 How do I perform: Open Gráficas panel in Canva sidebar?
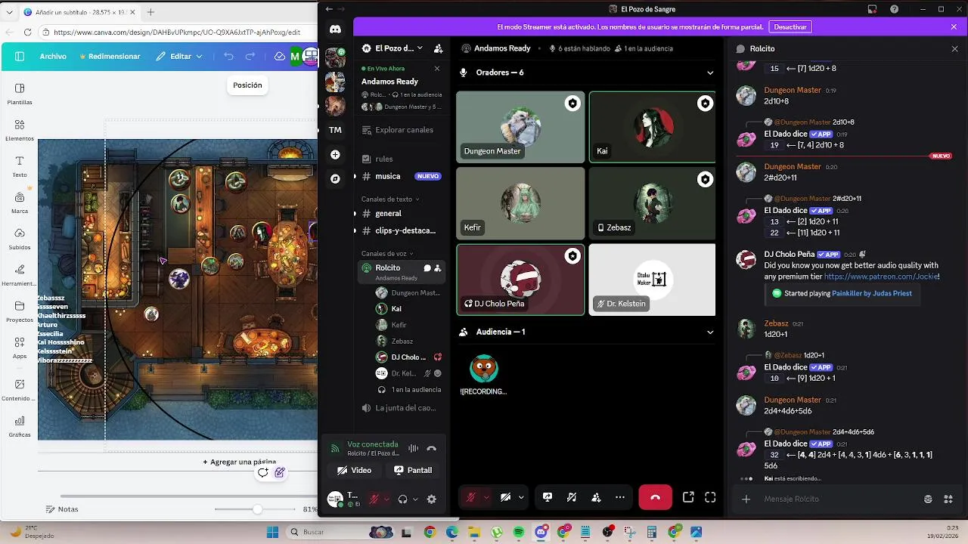pos(20,426)
